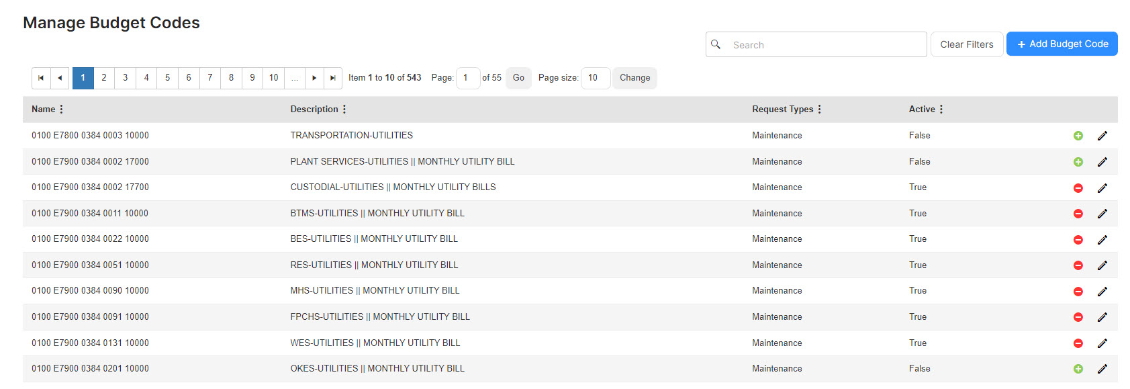Open the Name column options menu
1130x389 pixels.
click(61, 109)
